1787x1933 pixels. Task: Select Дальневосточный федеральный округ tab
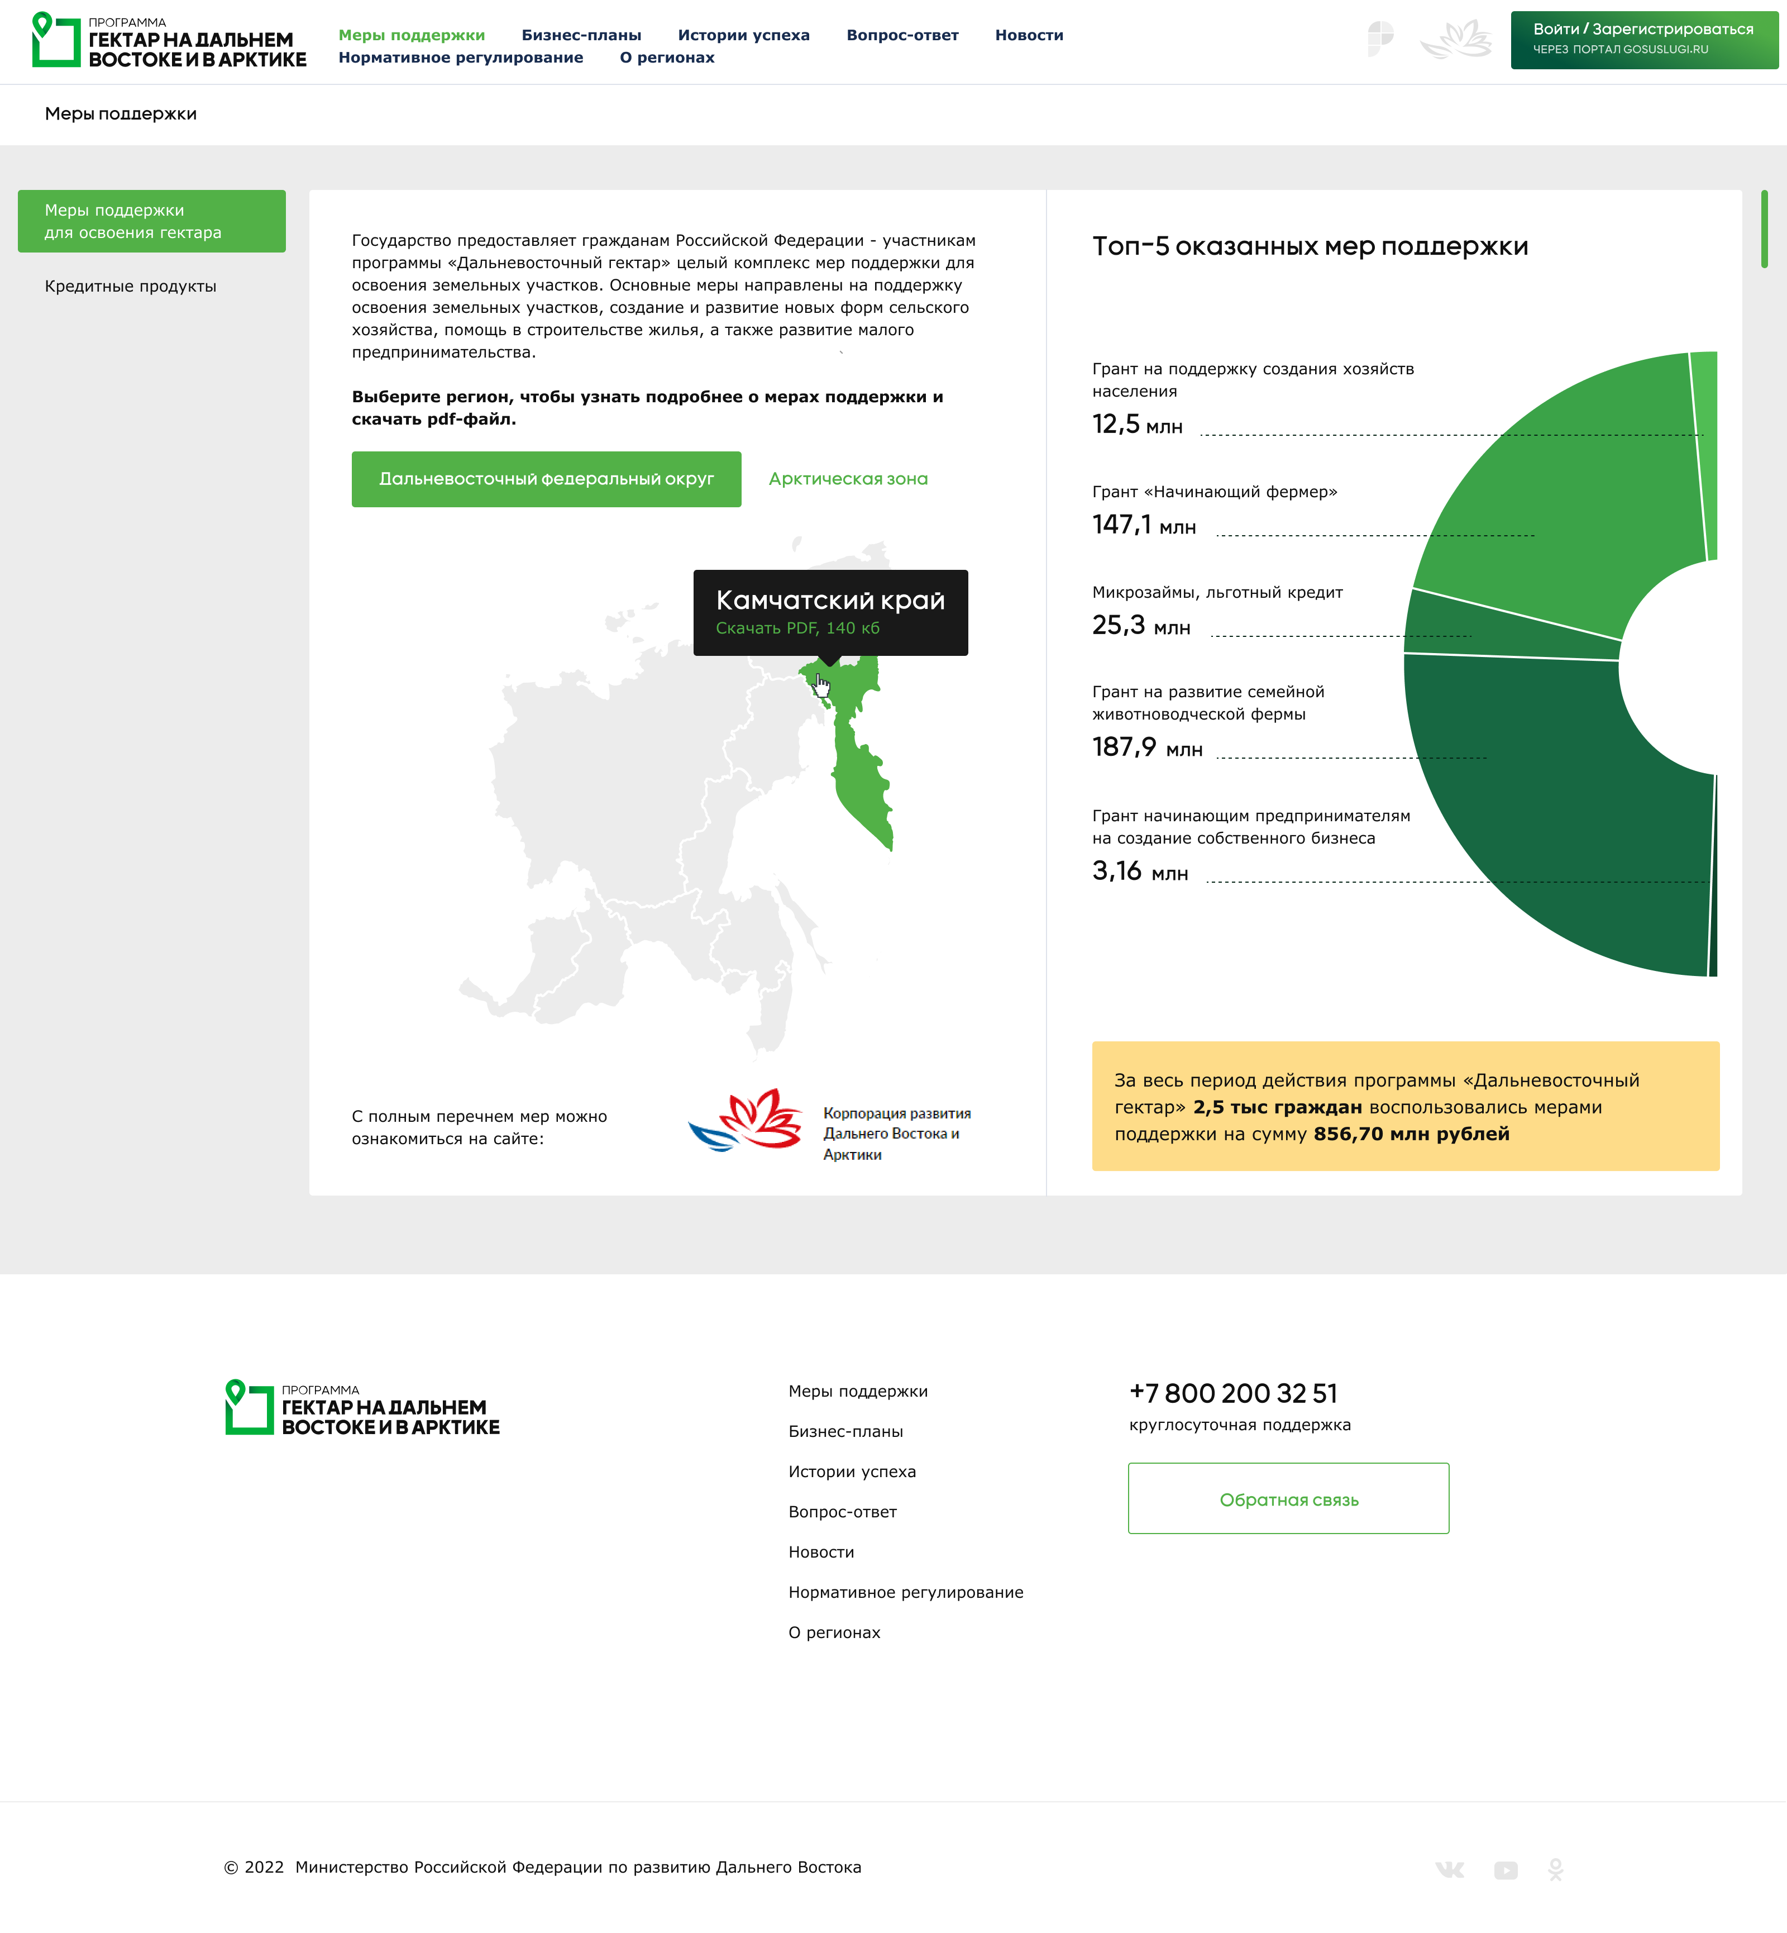pyautogui.click(x=546, y=479)
